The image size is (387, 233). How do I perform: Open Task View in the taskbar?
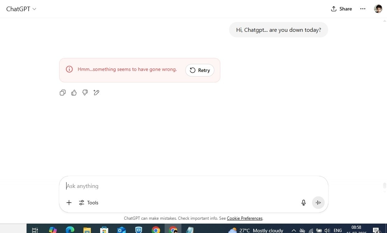tap(35, 230)
